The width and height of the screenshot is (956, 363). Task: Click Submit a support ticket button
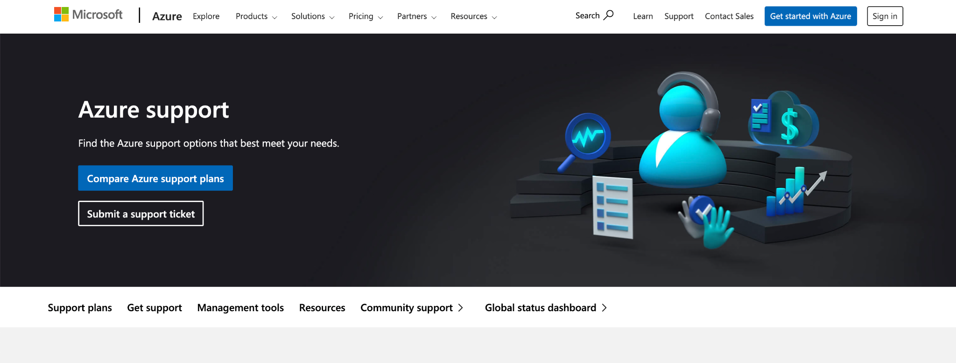pyautogui.click(x=141, y=214)
